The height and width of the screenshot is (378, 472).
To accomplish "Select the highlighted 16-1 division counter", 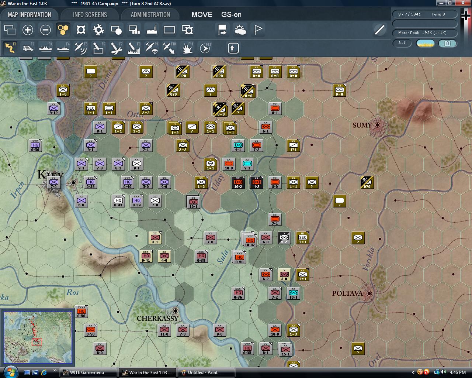I will click(x=193, y=202).
